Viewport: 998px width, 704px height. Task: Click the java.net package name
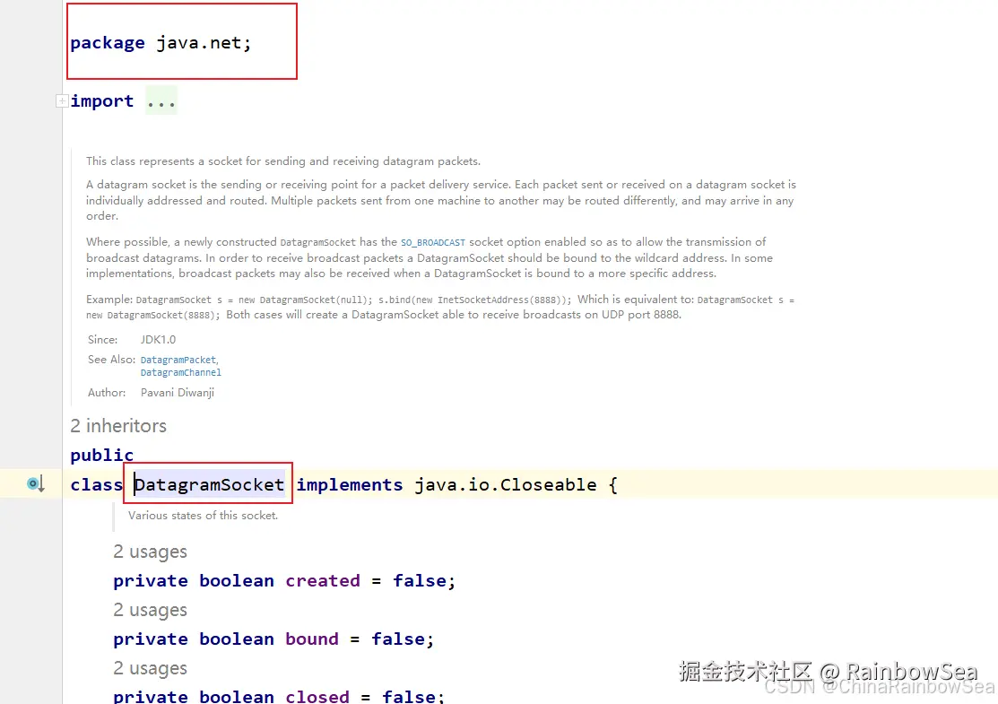coord(198,43)
